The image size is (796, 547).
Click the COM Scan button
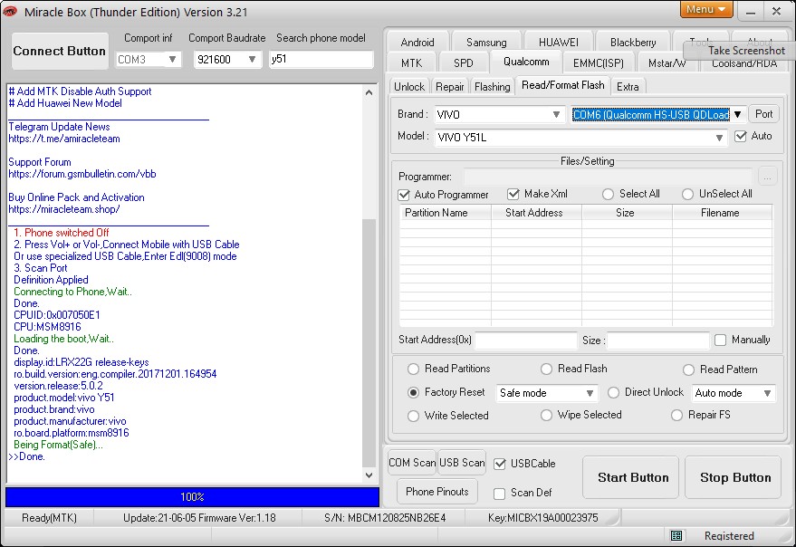point(412,463)
